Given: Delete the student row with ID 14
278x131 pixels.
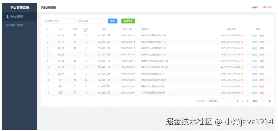Looking at the screenshot, I should tap(262, 42).
